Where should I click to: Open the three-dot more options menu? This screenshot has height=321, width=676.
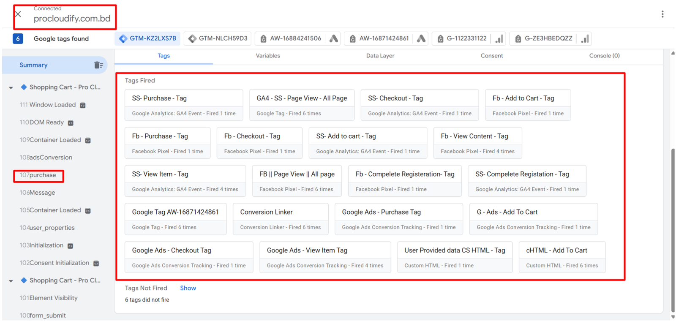click(x=662, y=14)
